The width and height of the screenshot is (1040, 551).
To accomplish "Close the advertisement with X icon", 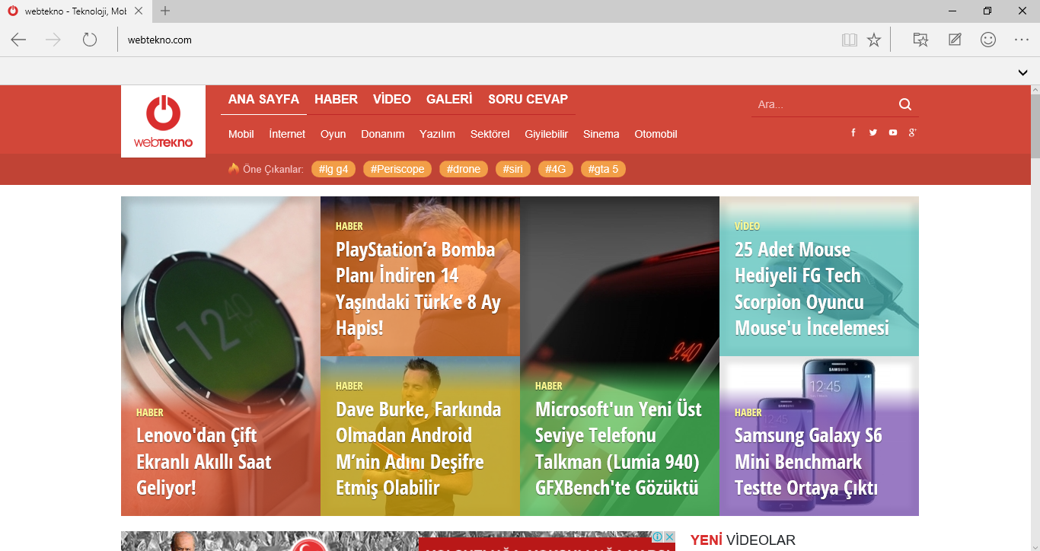I will click(x=669, y=537).
